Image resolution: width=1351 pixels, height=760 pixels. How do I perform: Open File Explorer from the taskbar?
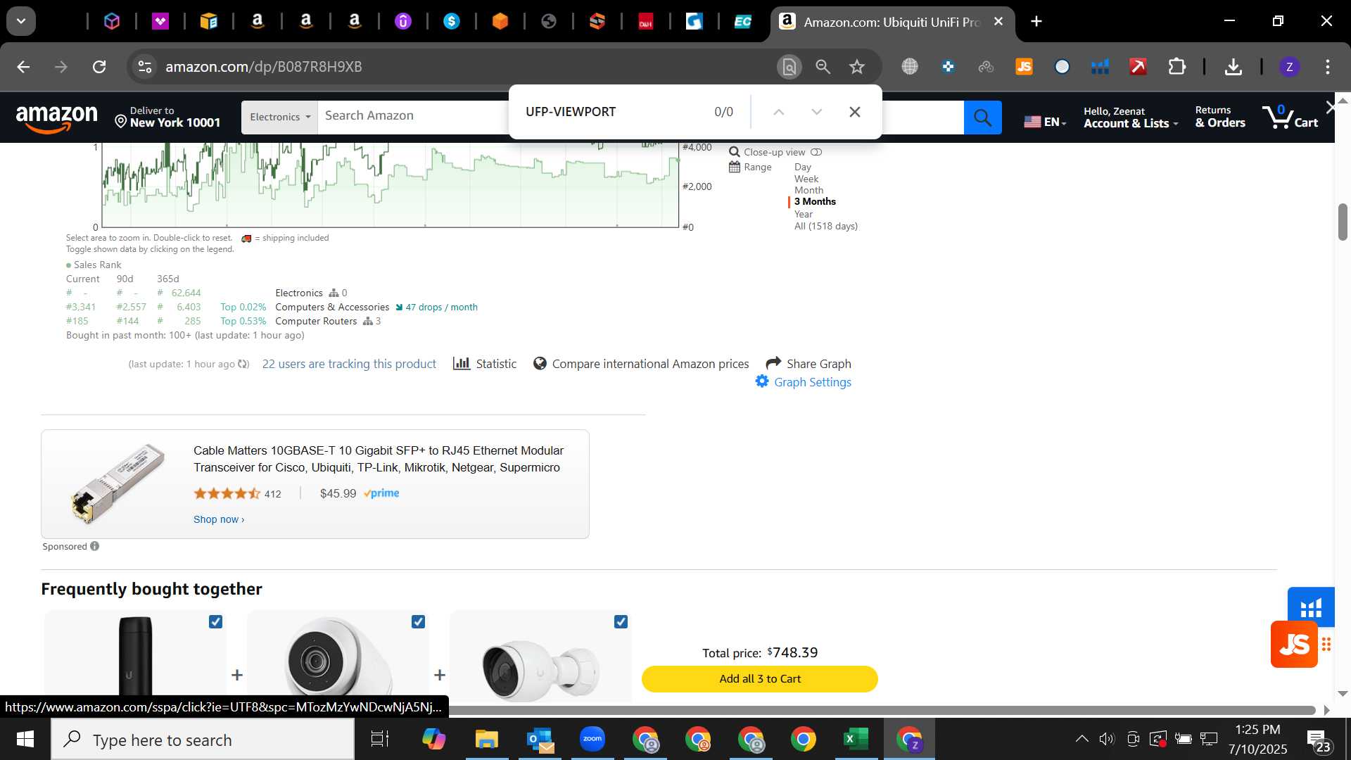click(486, 739)
